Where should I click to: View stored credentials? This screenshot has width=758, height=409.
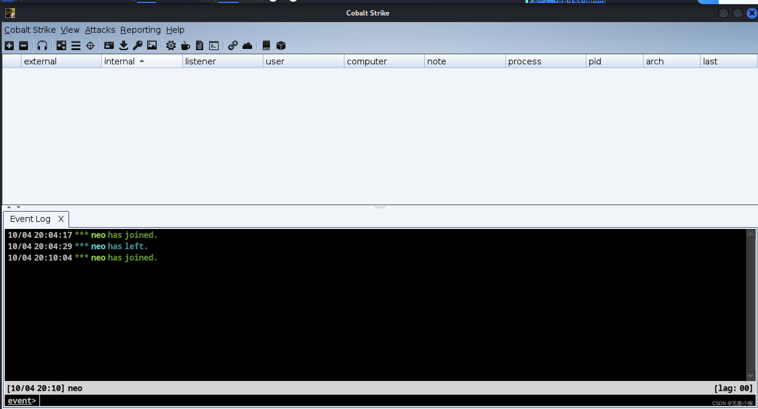coord(109,45)
